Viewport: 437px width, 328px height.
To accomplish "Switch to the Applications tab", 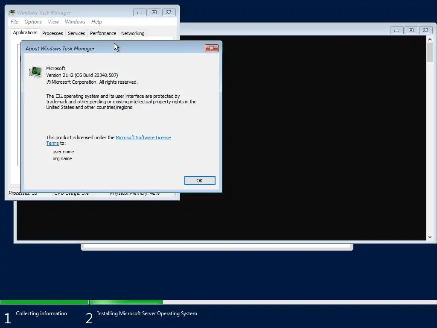I will click(x=25, y=32).
